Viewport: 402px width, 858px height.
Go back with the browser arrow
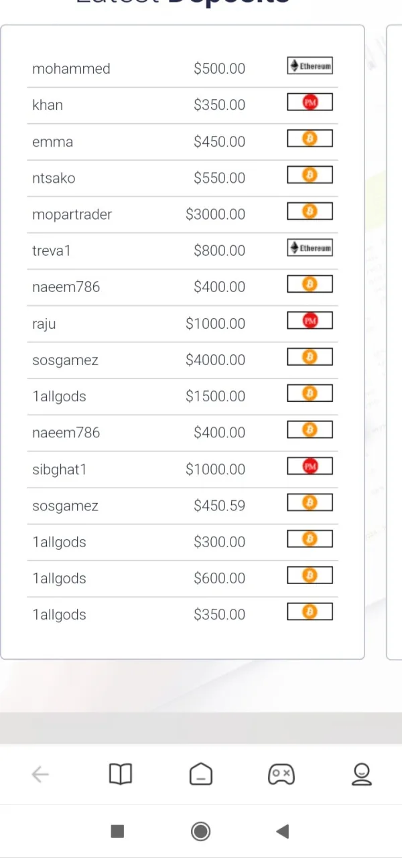click(x=40, y=775)
